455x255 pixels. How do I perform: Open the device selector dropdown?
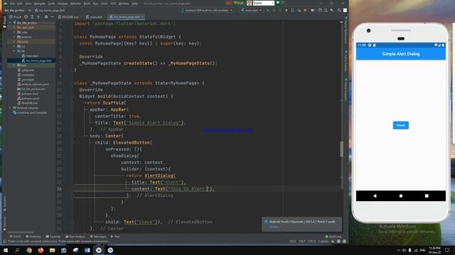pyautogui.click(x=207, y=10)
